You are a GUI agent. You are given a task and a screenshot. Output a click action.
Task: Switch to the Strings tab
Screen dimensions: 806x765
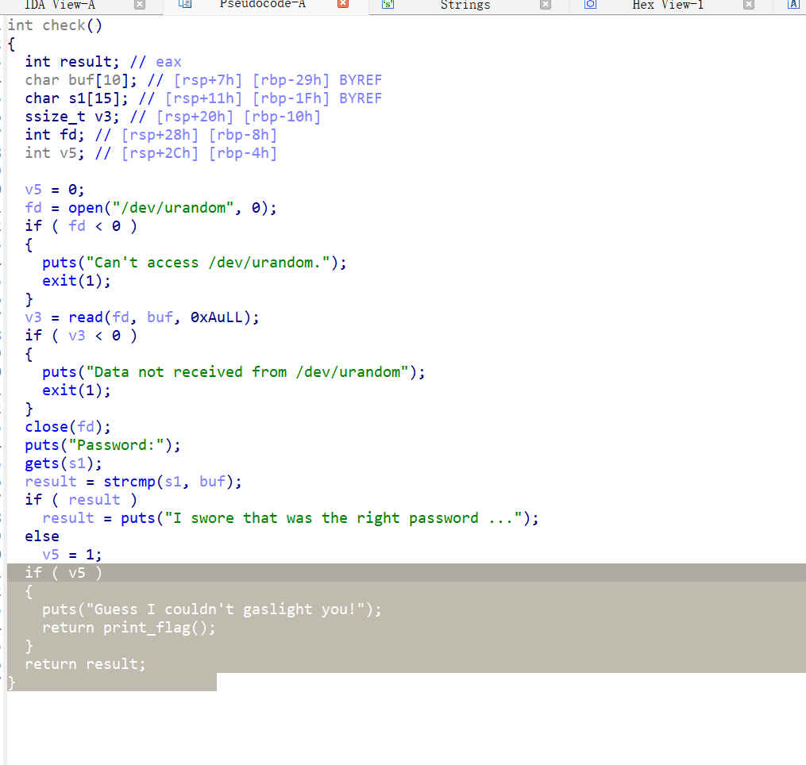tap(465, 6)
